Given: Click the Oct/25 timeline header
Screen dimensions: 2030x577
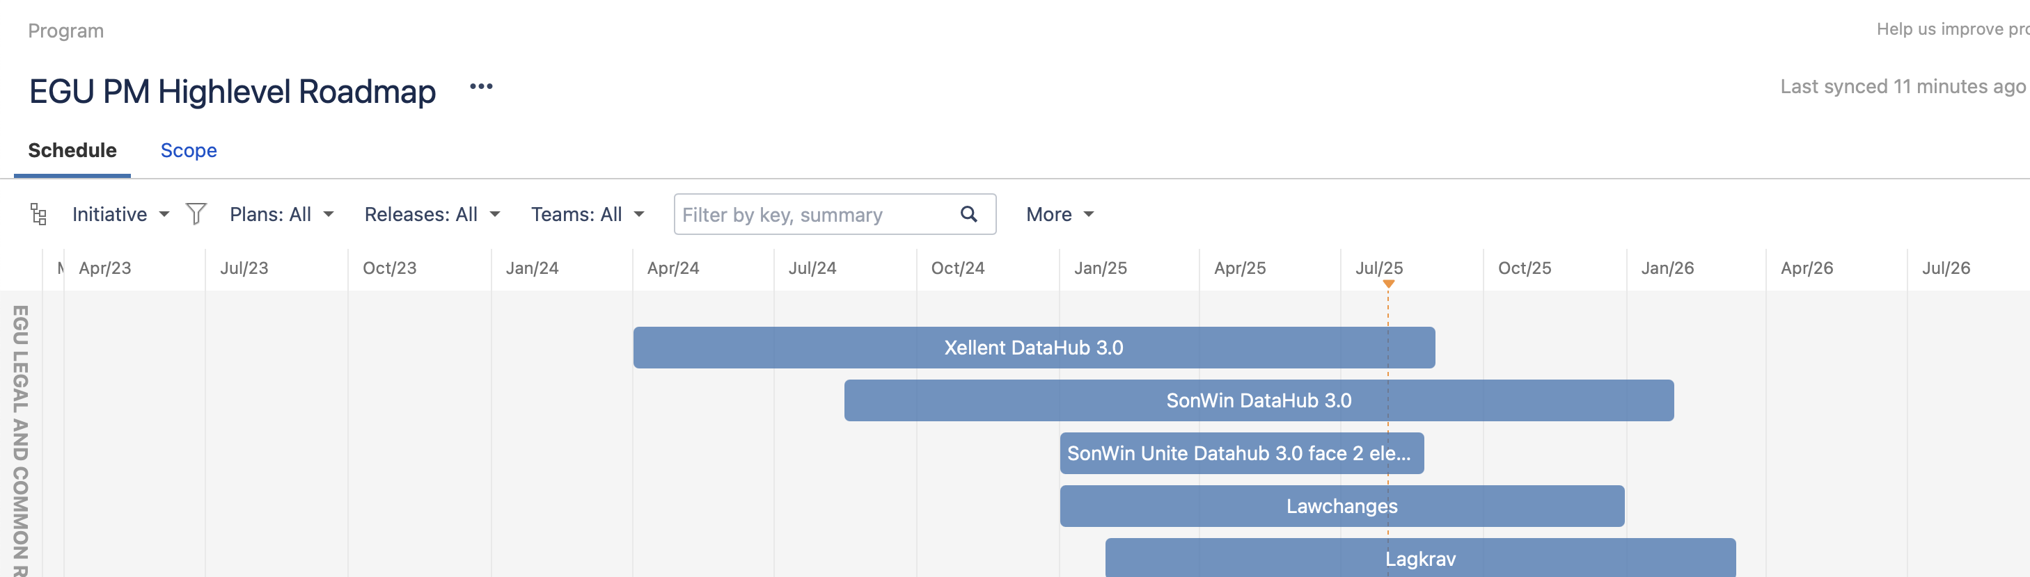Looking at the screenshot, I should [x=1524, y=268].
